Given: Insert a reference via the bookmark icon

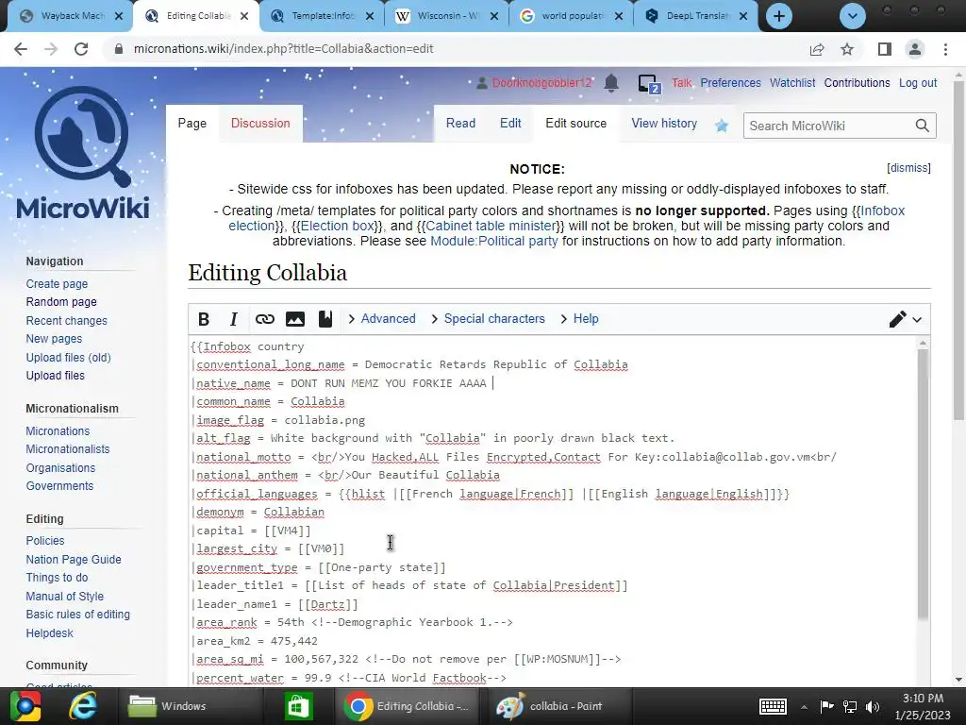Looking at the screenshot, I should point(325,319).
